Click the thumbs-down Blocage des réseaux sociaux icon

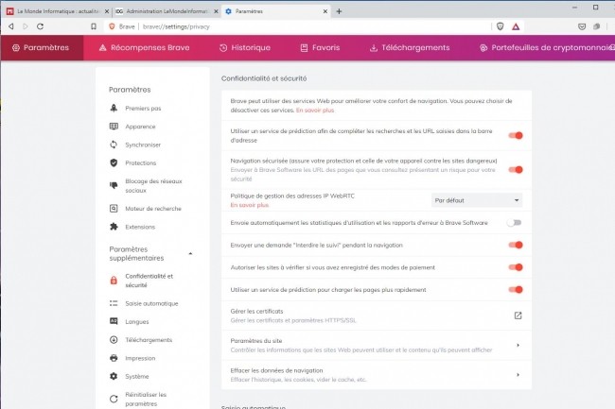(x=114, y=185)
